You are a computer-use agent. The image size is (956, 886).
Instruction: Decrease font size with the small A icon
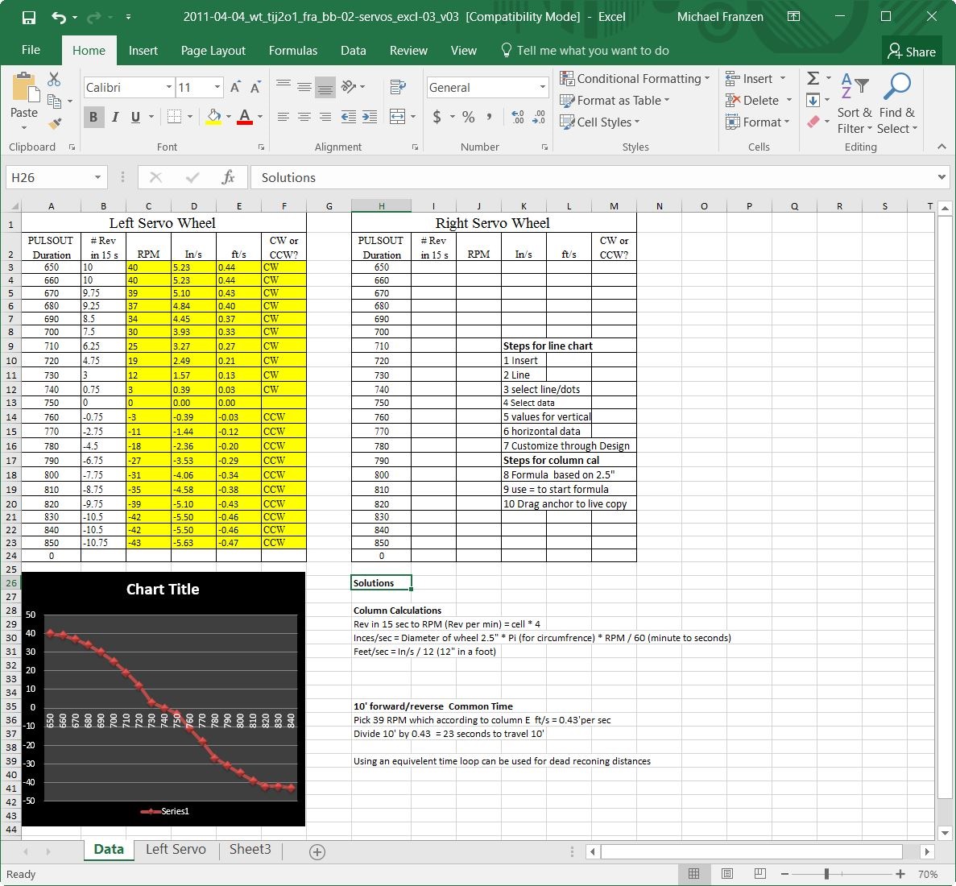[255, 87]
